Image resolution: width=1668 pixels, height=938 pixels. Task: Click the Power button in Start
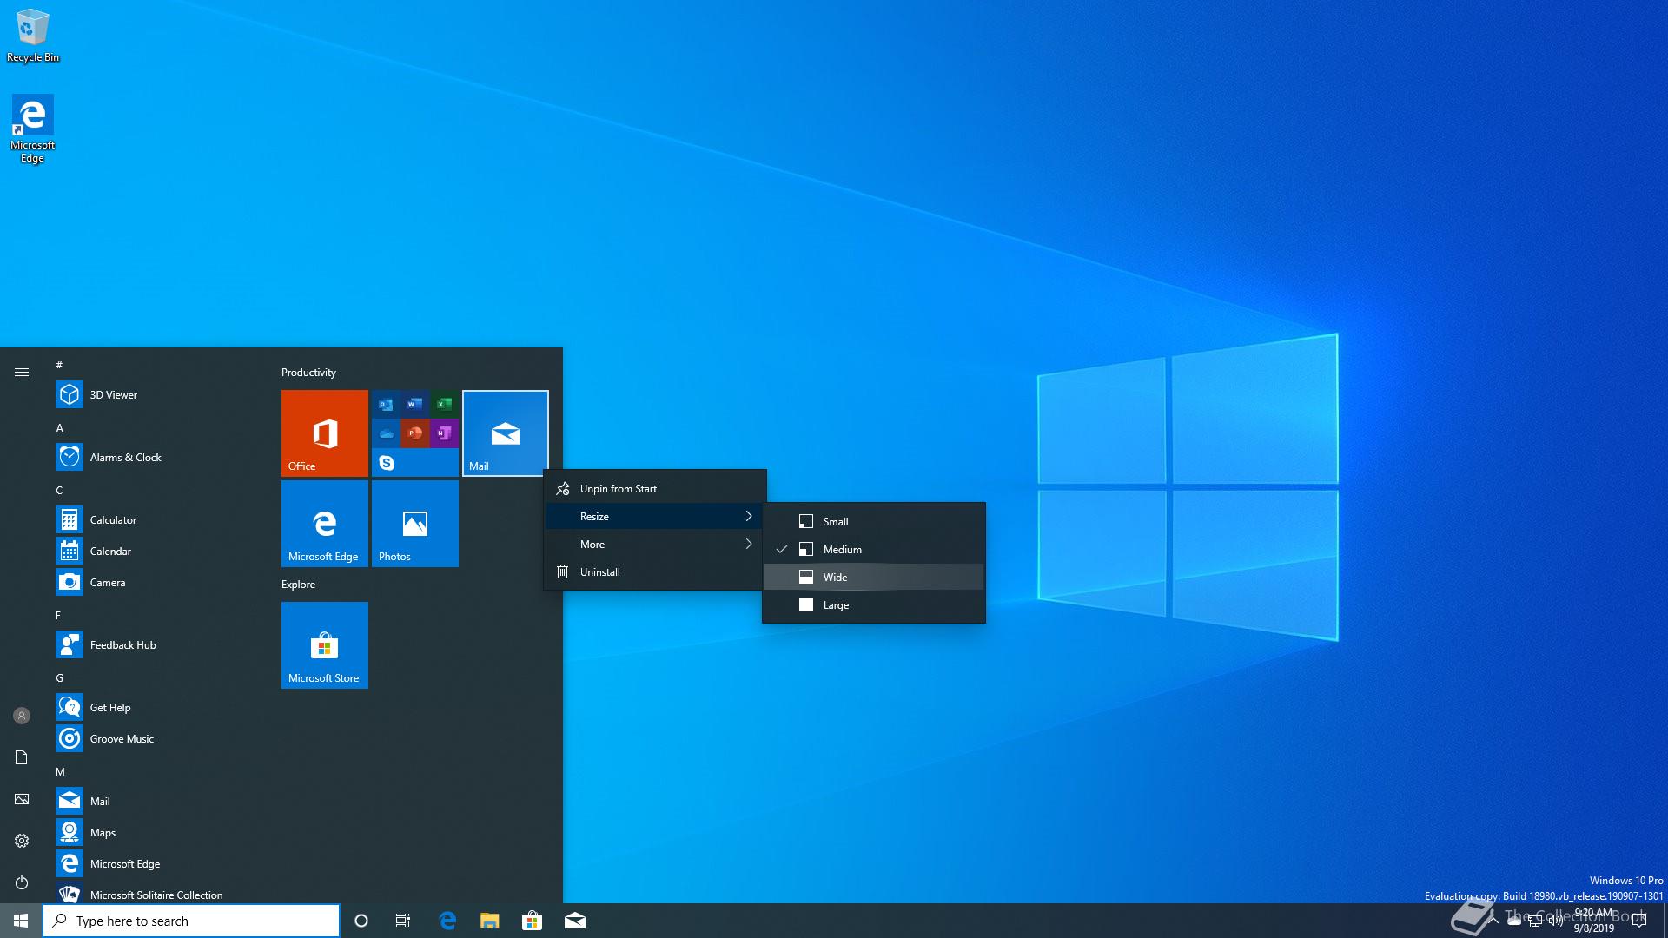coord(22,882)
